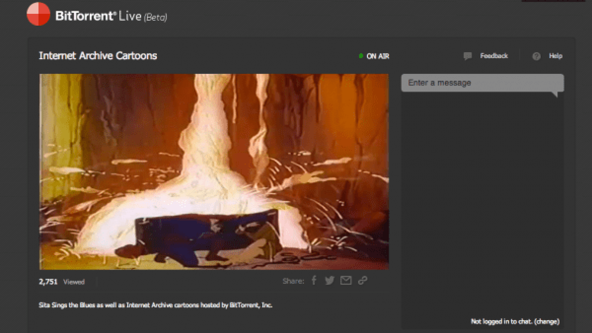Share stream via email envelope icon
The width and height of the screenshot is (592, 333).
click(x=346, y=281)
